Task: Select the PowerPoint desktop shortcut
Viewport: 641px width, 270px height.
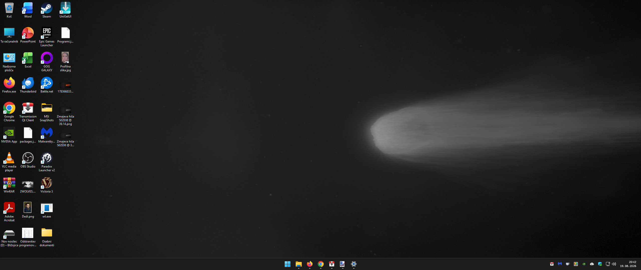Action: click(x=28, y=35)
